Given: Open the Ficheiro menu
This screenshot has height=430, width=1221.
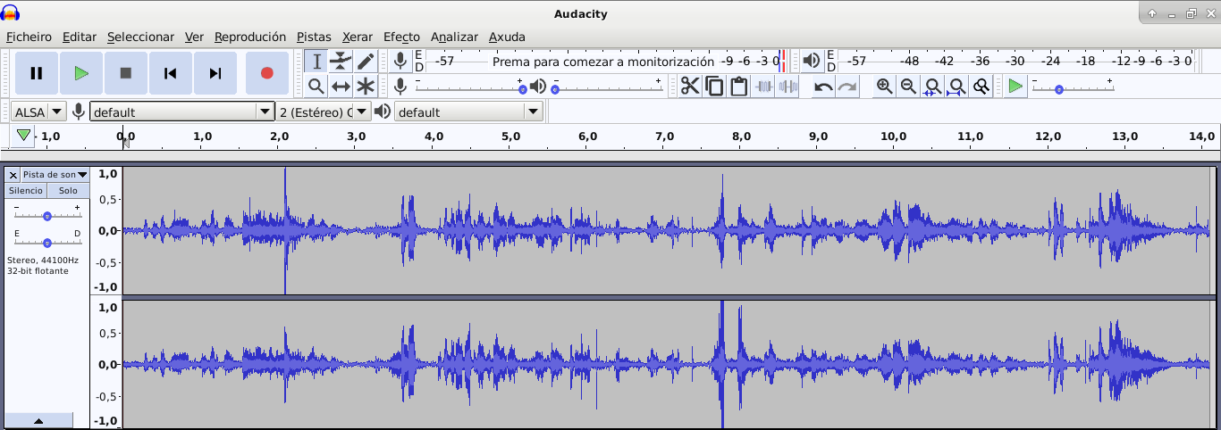Looking at the screenshot, I should 29,37.
